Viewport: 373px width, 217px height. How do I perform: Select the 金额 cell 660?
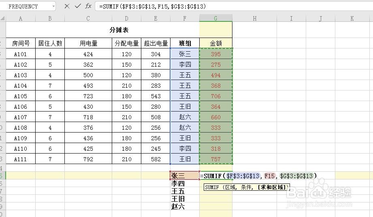point(216,117)
